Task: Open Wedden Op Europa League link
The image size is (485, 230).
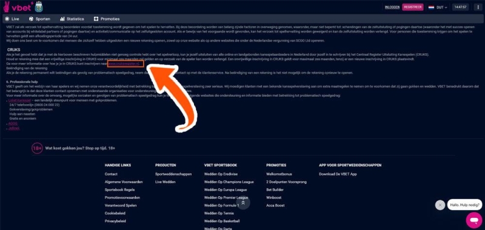Action: [226, 190]
